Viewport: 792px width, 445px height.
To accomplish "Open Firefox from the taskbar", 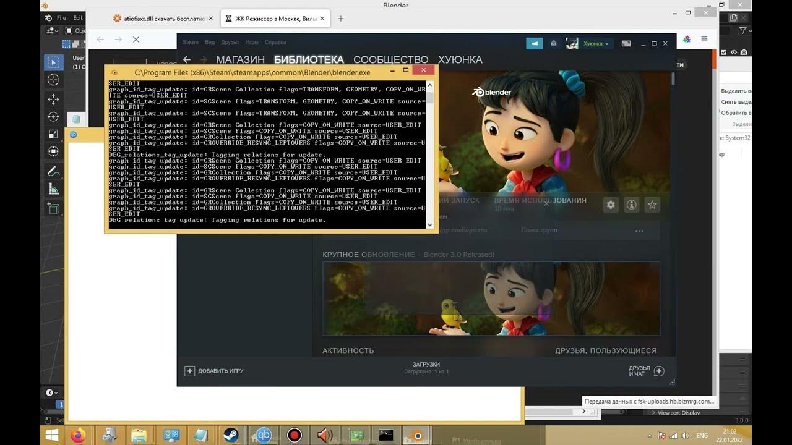I will (x=78, y=435).
